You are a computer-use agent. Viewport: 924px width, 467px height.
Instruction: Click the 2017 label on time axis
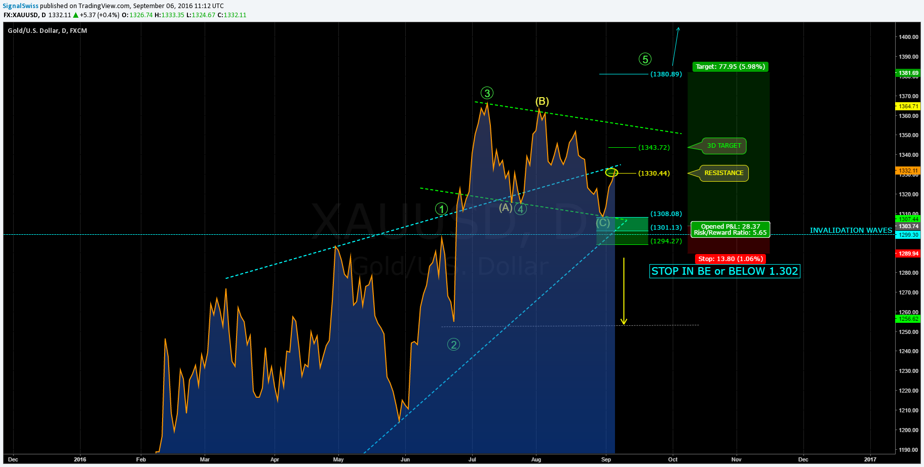pyautogui.click(x=870, y=459)
